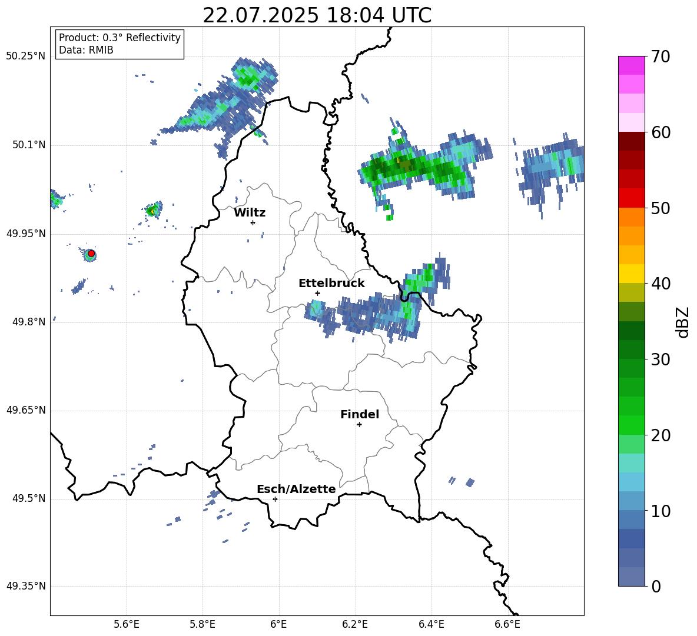Viewport: 697px width, 636px height.
Task: Click the Ettelbruck city label
Action: (331, 284)
